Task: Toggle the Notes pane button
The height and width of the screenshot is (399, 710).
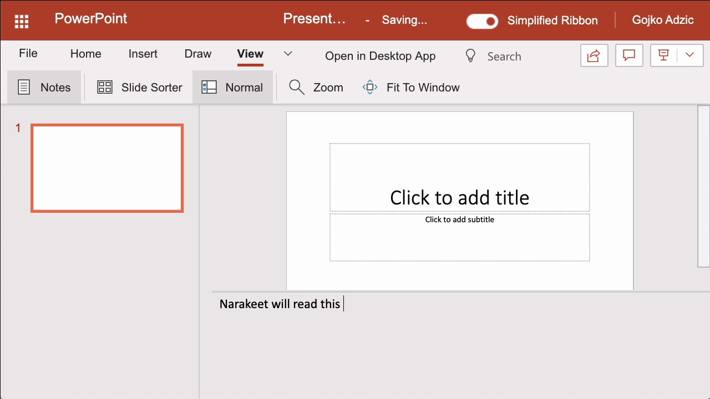Action: (44, 87)
